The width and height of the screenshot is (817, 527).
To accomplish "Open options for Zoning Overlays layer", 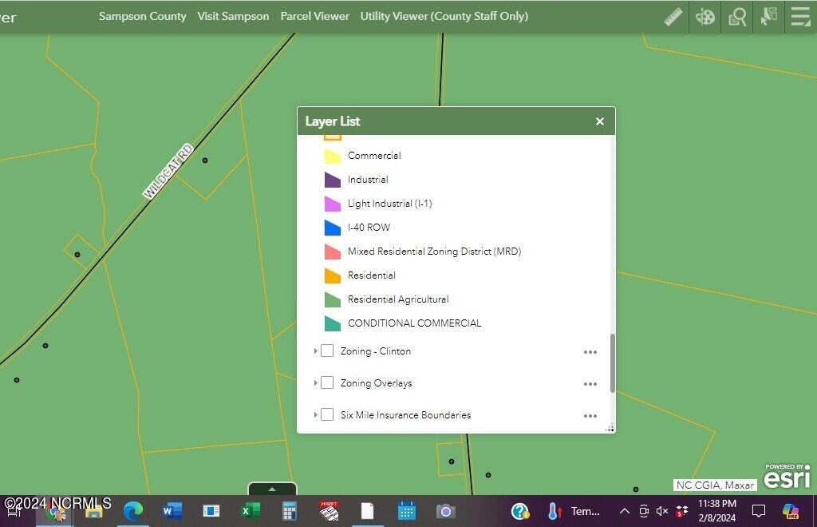I will click(590, 384).
